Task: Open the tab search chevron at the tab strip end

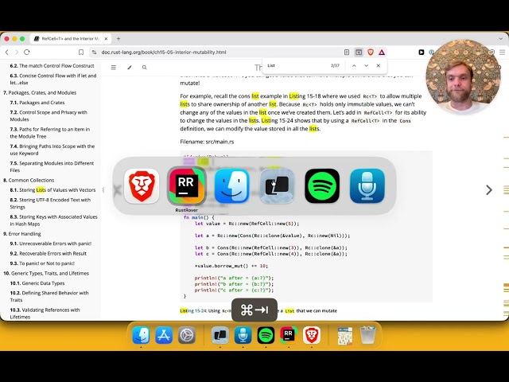Action: tap(501, 38)
